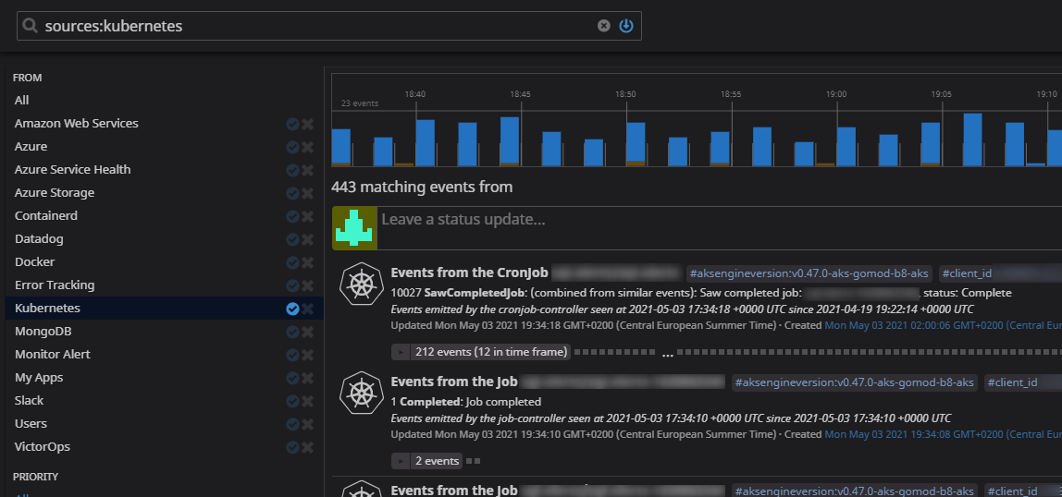Screen dimensions: 1062x497
Task: Click the #client_id tag on the 'Job completed' event
Action: [1013, 382]
